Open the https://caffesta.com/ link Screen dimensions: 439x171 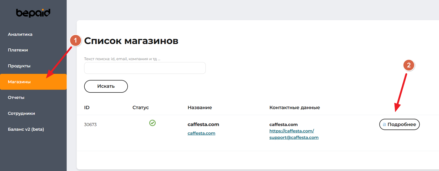[x=292, y=131]
